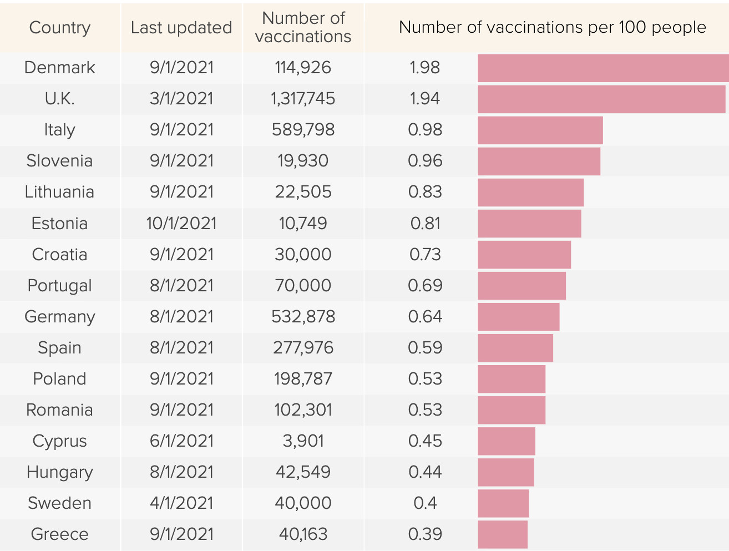This screenshot has height=551, width=729.
Task: Click Greece's bar at the bottom
Action: point(503,534)
